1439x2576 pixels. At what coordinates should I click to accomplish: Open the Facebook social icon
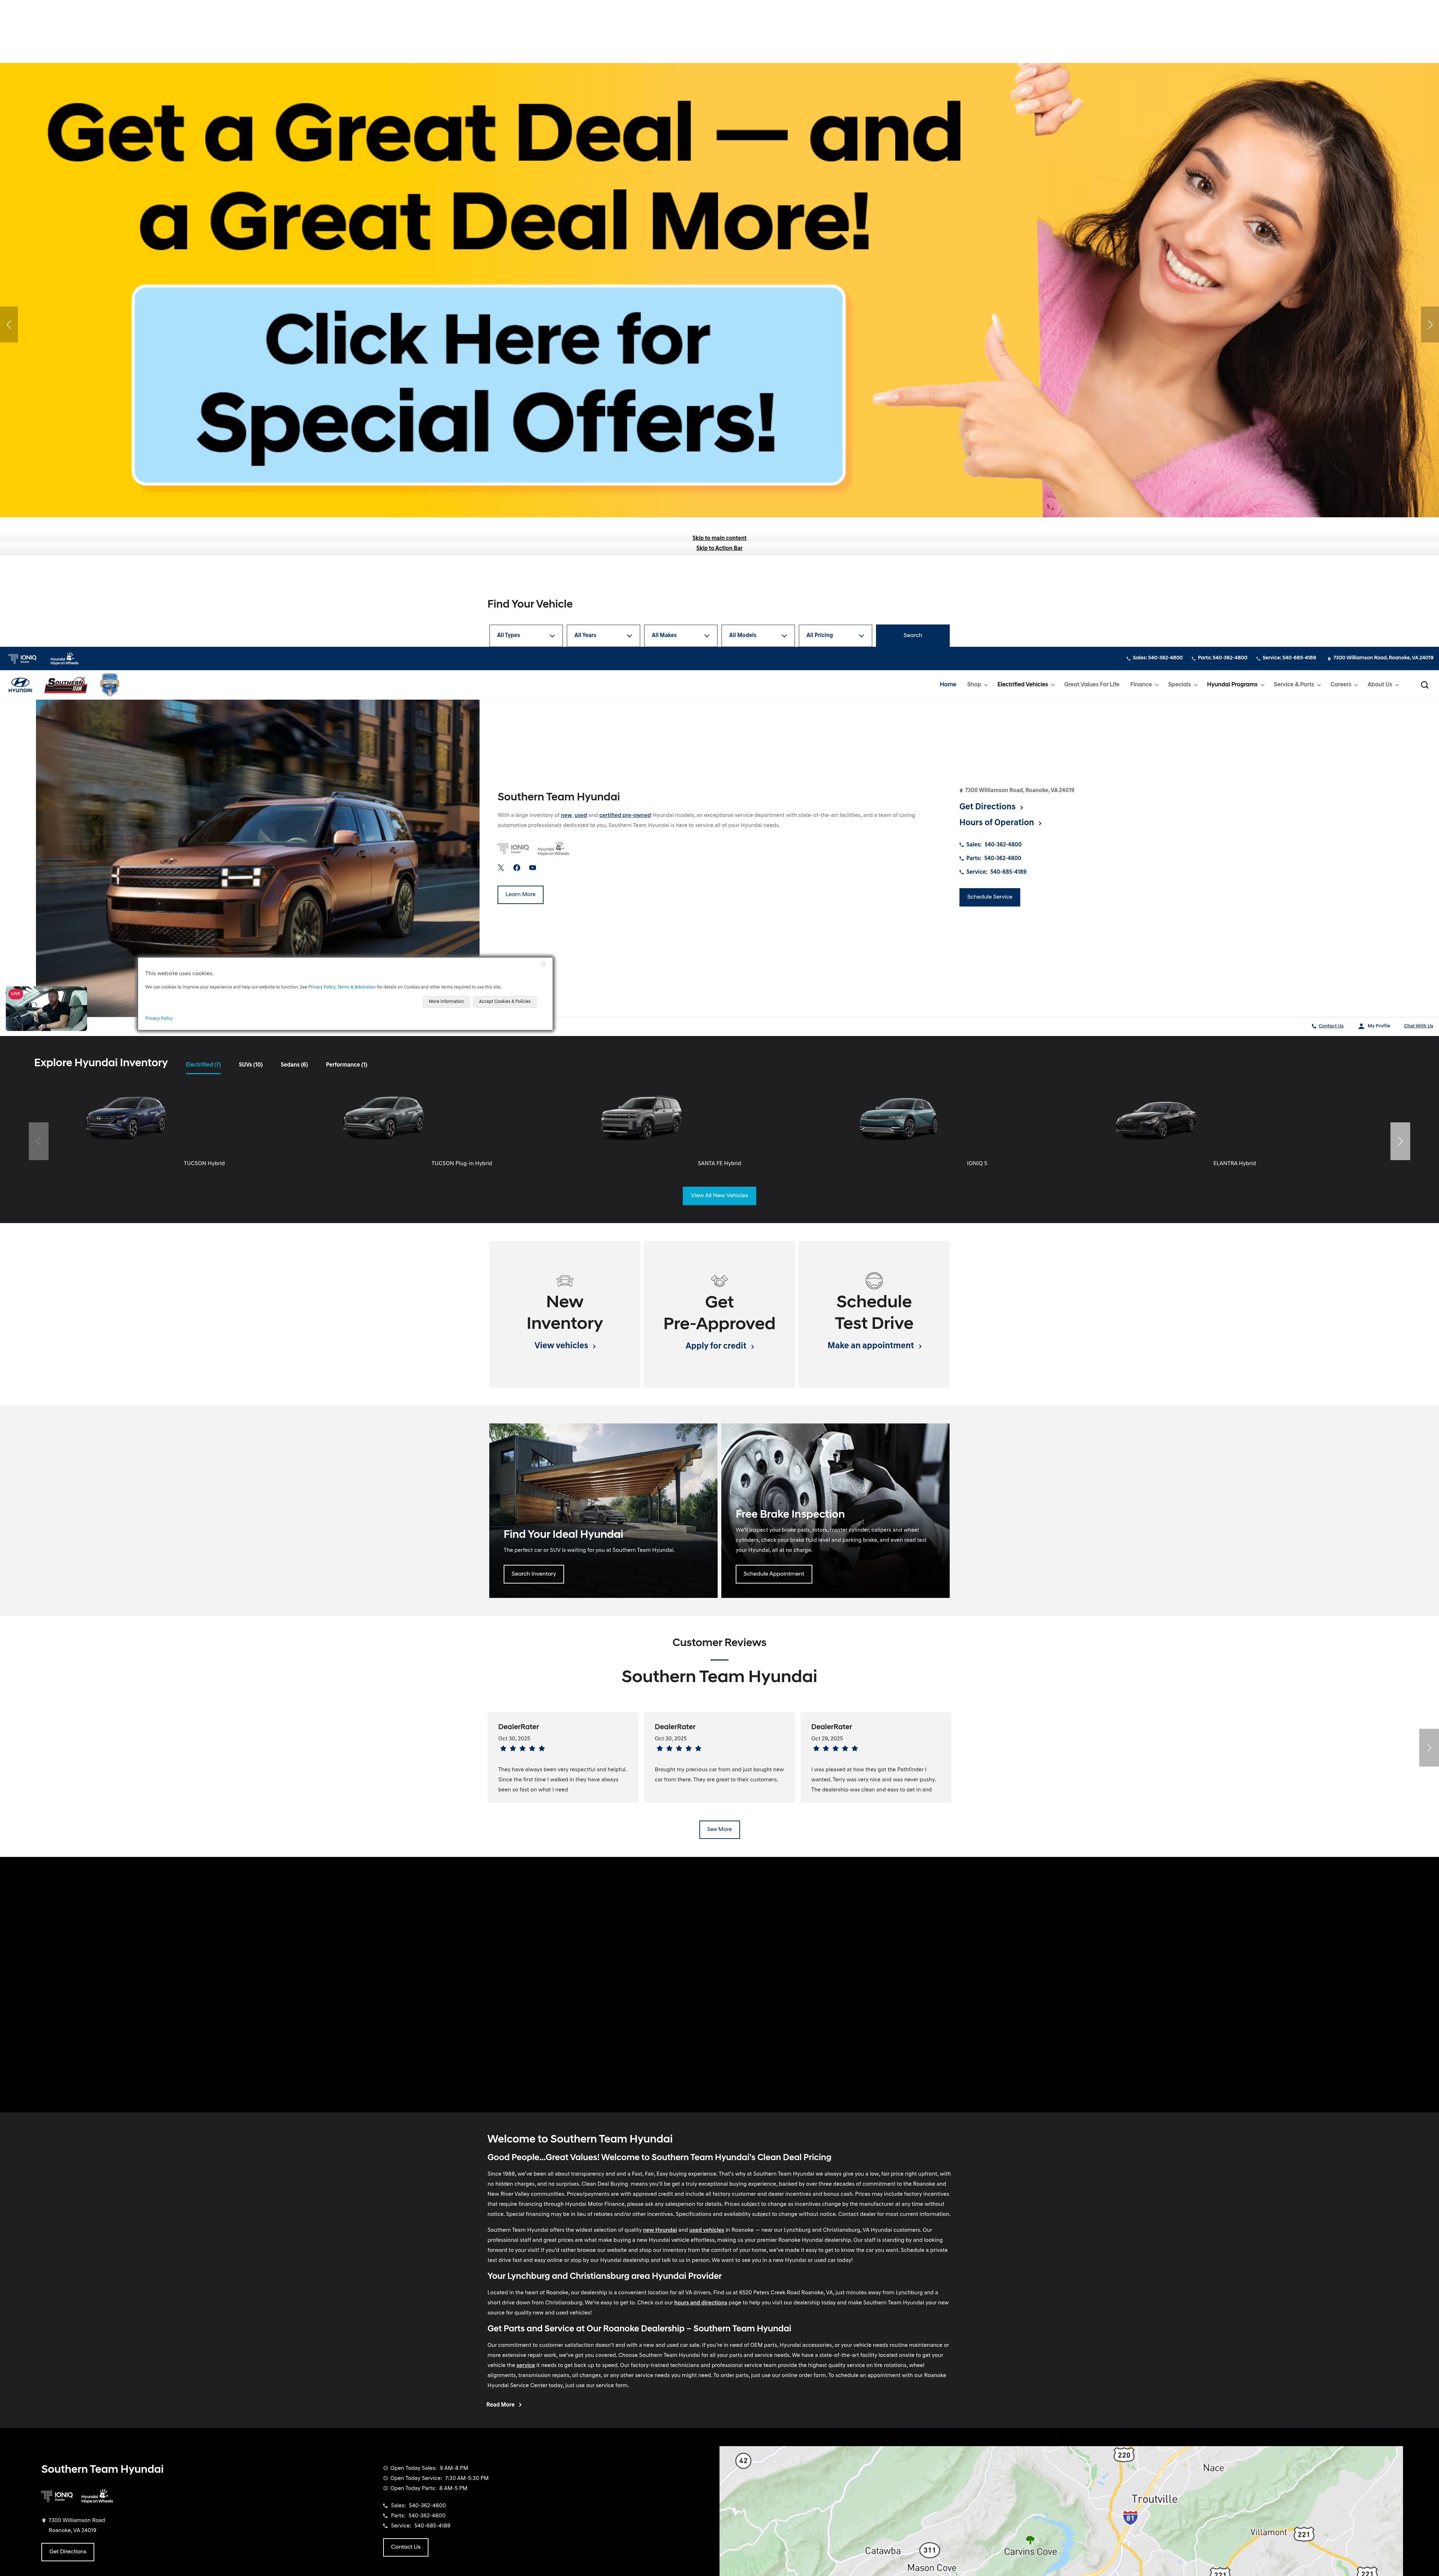(517, 868)
